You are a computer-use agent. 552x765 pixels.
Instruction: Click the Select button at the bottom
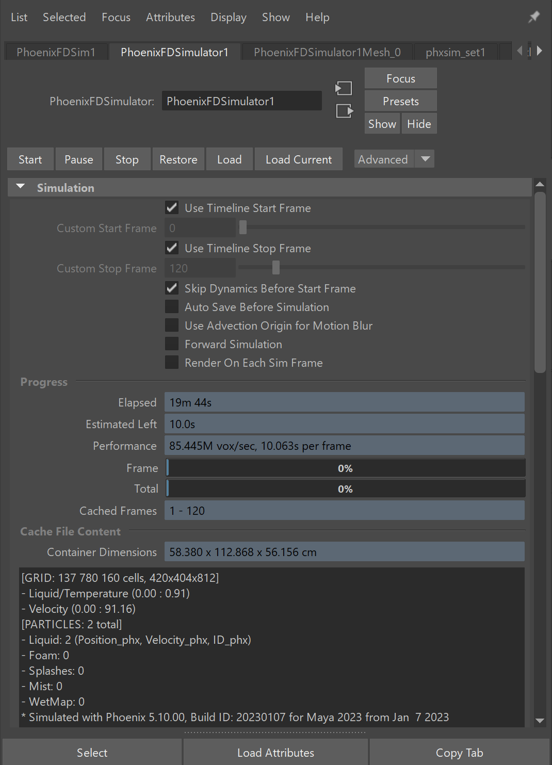tap(92, 753)
